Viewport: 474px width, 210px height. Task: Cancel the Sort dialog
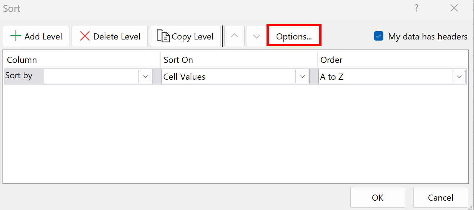point(440,197)
